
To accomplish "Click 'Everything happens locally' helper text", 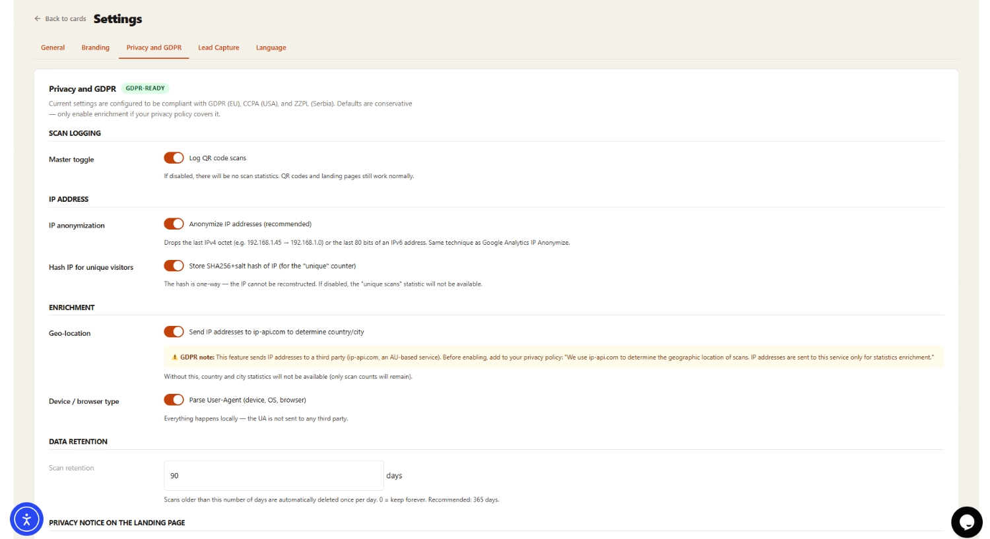I will (256, 419).
